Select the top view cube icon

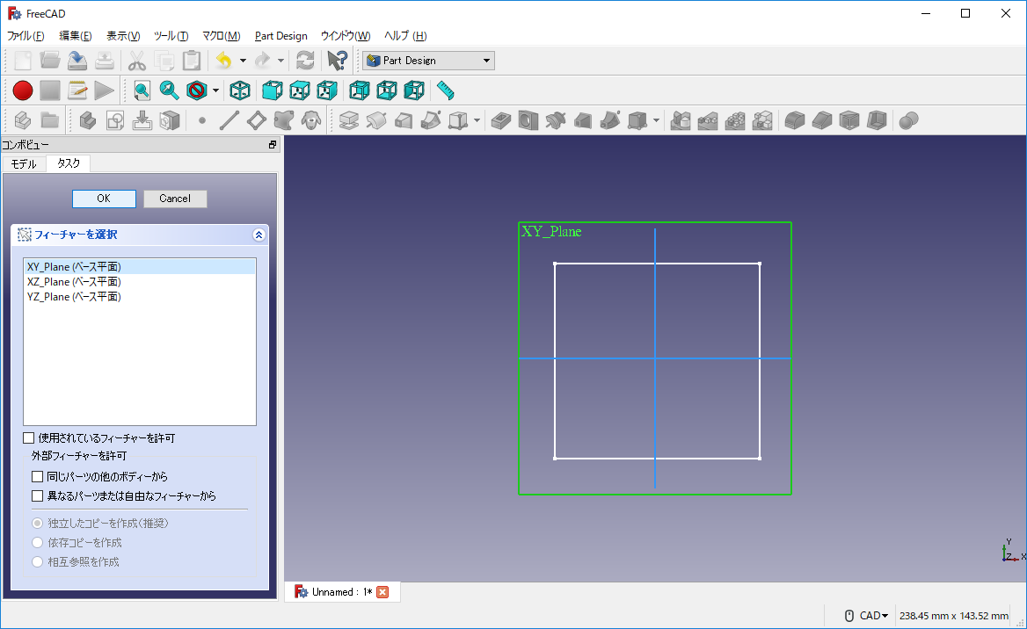(x=300, y=90)
